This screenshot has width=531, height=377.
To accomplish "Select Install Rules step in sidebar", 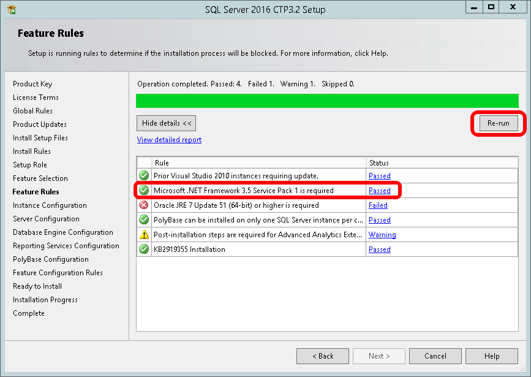I will click(31, 151).
